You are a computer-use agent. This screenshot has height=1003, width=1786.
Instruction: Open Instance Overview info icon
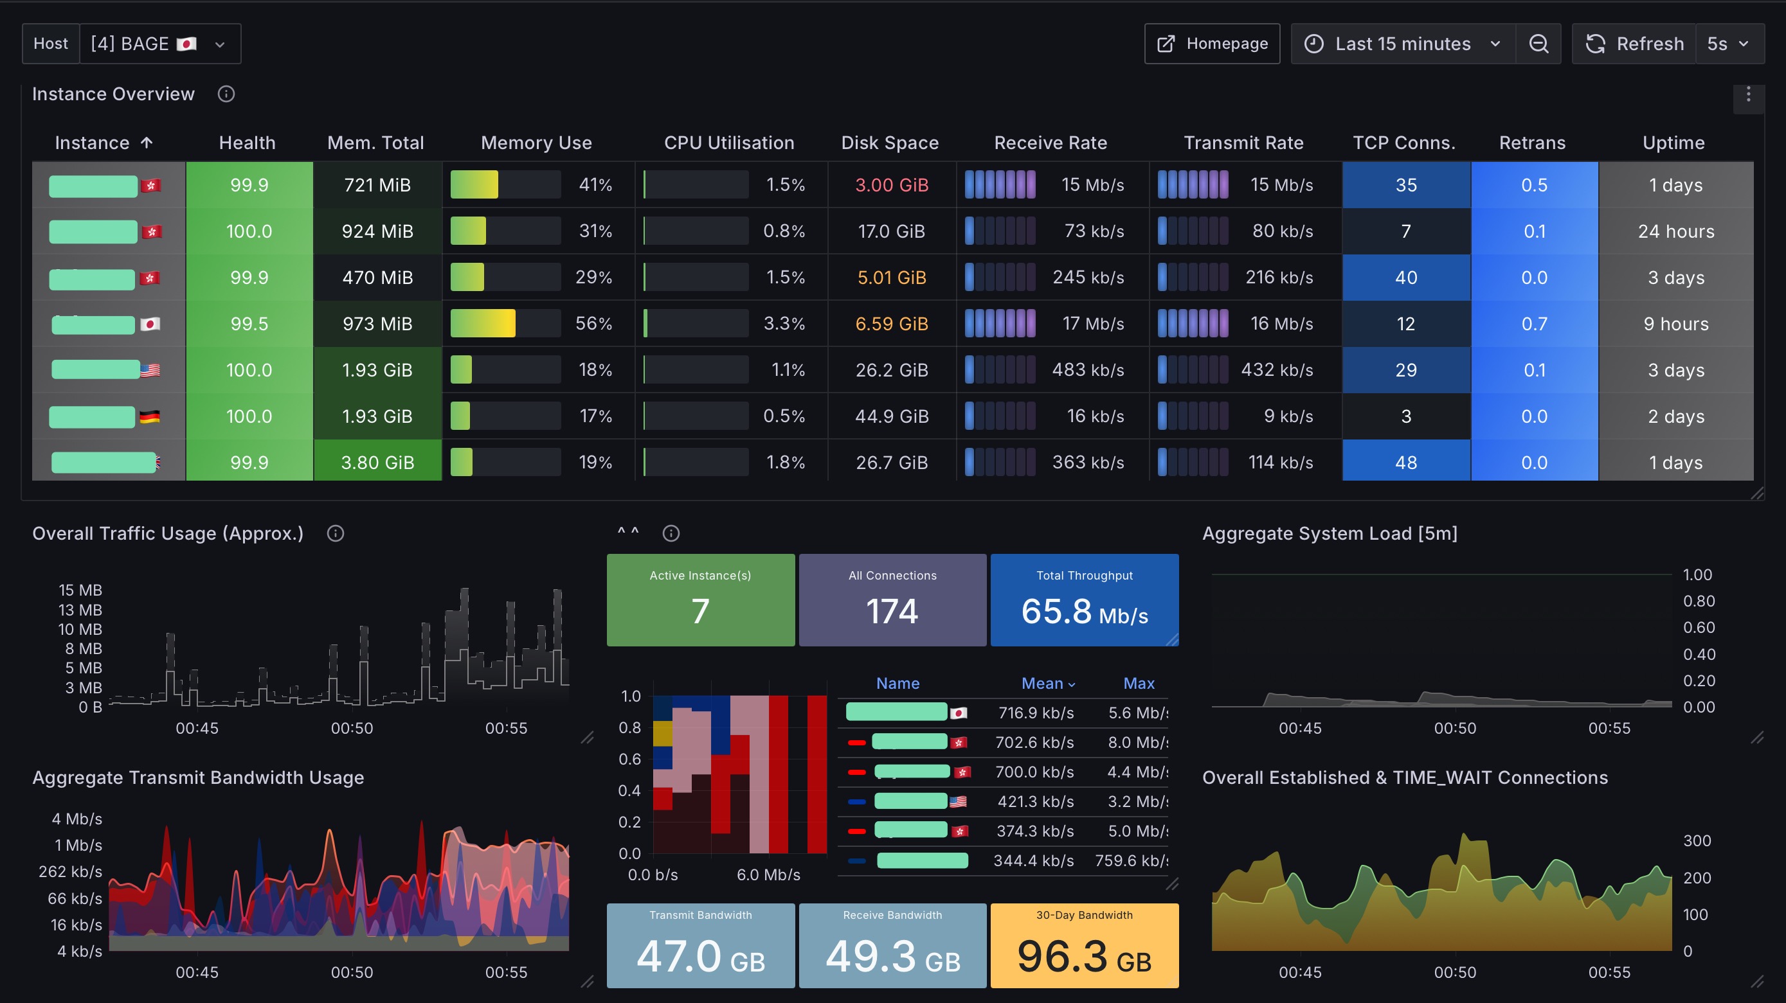pos(226,94)
